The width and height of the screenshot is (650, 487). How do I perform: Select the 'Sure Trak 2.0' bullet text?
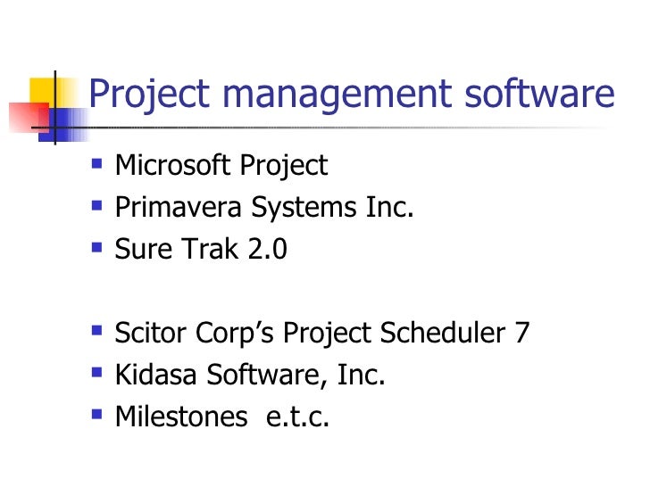[x=201, y=249]
